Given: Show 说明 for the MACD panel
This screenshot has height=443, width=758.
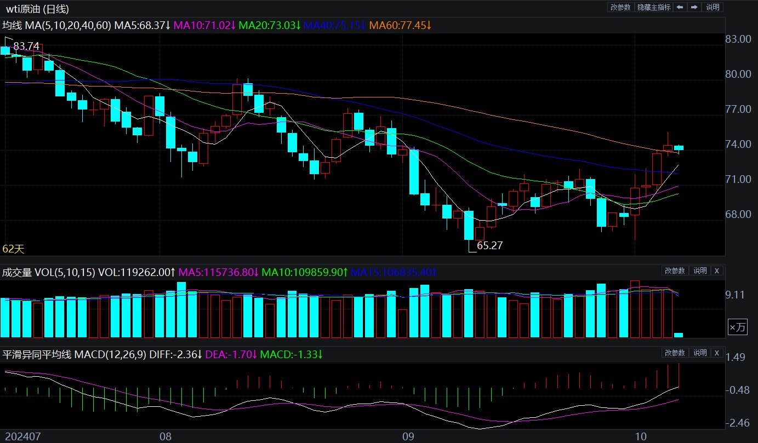Looking at the screenshot, I should 700,353.
